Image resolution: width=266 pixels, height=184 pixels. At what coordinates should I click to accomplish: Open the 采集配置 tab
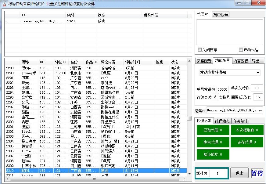[x=204, y=61]
